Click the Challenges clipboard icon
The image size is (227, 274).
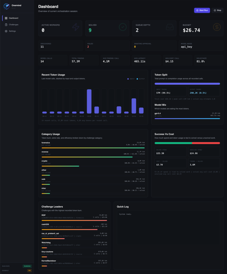(x=6, y=25)
